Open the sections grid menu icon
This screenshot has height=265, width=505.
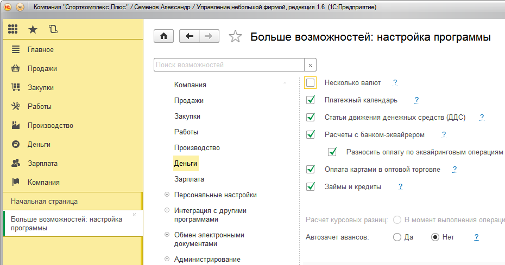13,29
